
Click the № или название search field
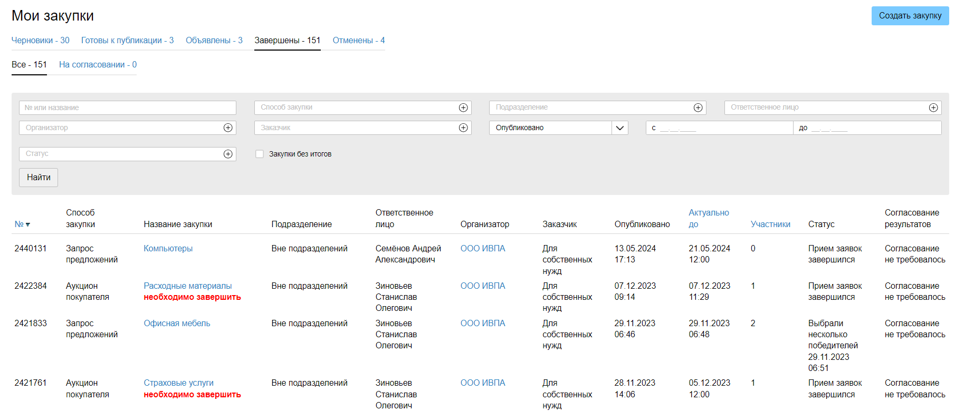coord(128,107)
